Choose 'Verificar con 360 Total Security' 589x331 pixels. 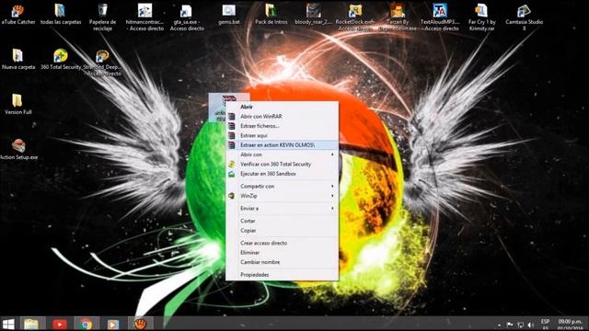pos(282,164)
